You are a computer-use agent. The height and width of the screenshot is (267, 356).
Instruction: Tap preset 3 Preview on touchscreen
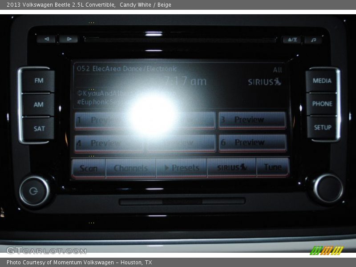click(x=252, y=120)
